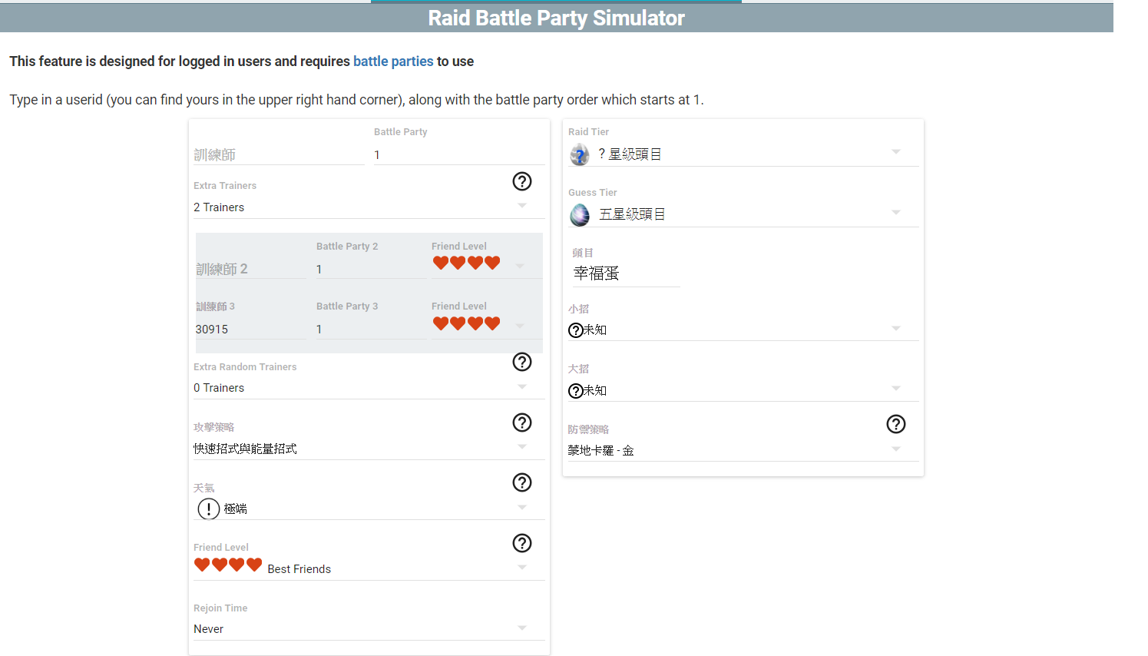Click help icon next to 防禦策略
Viewport: 1148px width, 656px height.
tap(895, 424)
